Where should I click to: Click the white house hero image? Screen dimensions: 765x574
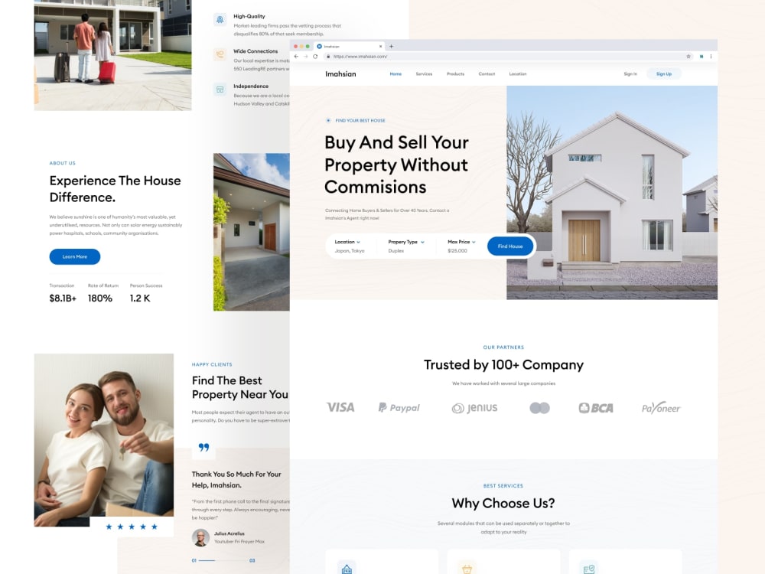pos(612,192)
